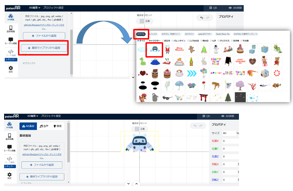Expand AR編集 dropdown in bottom editor header
Viewport: 293px width, 191px height.
coord(33,116)
